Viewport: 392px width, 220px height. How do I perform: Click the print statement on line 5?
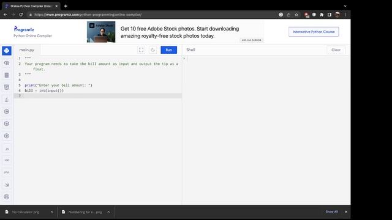pyautogui.click(x=59, y=86)
